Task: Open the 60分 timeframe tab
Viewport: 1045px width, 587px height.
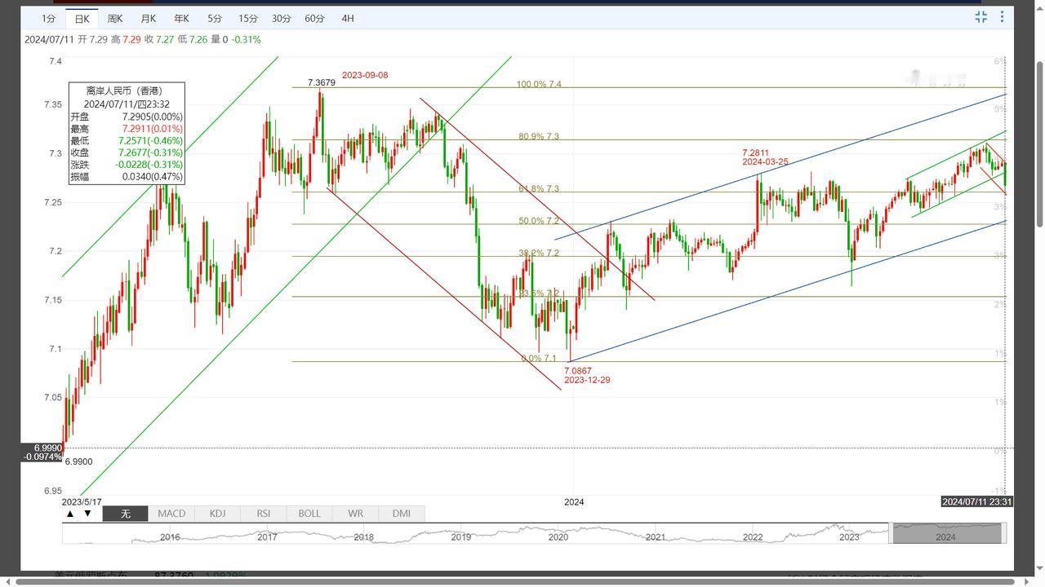Action: pos(314,18)
